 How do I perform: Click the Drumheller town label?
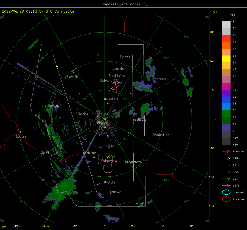(x=161, y=135)
